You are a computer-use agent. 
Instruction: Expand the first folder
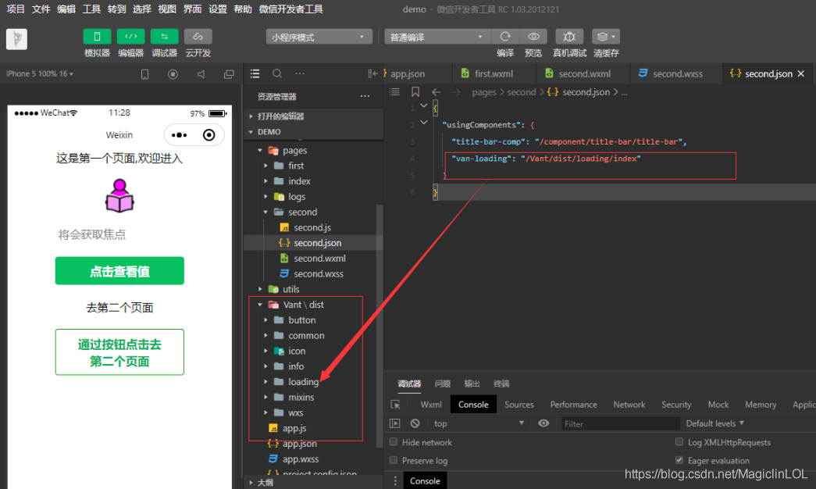[x=313, y=166]
